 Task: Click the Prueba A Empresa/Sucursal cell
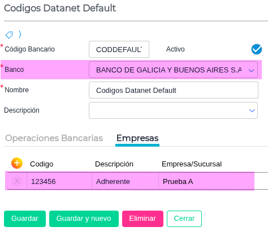click(x=206, y=181)
